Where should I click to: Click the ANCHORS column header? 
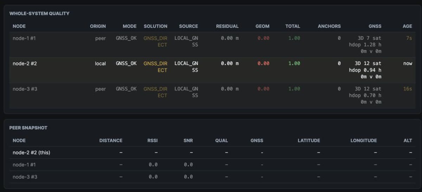(329, 26)
